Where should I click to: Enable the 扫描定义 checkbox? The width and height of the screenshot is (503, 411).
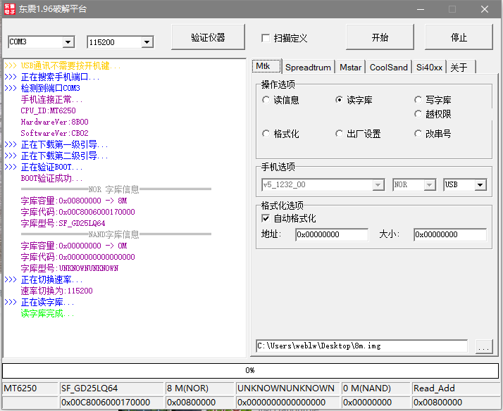point(266,38)
